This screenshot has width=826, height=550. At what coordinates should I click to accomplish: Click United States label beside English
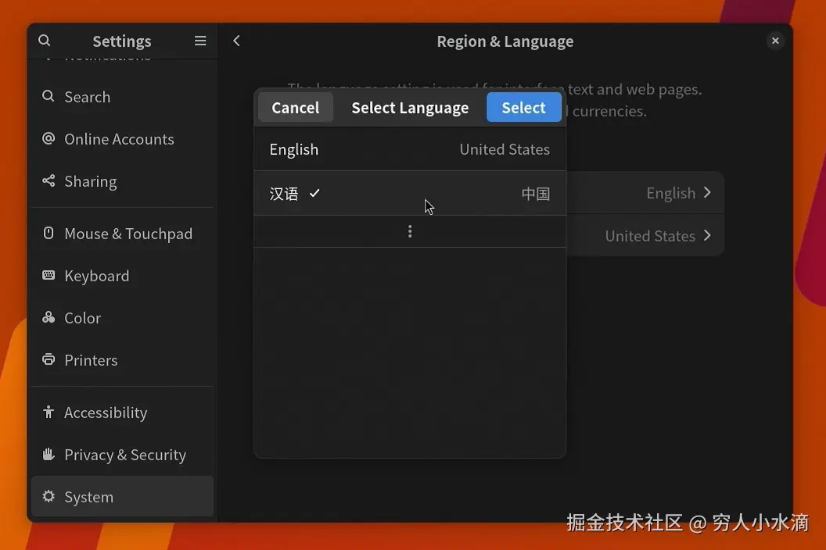point(505,149)
